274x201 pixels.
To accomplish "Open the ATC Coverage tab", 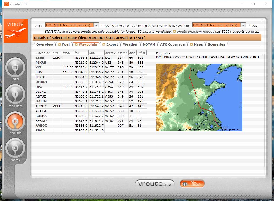I will click(x=172, y=44).
